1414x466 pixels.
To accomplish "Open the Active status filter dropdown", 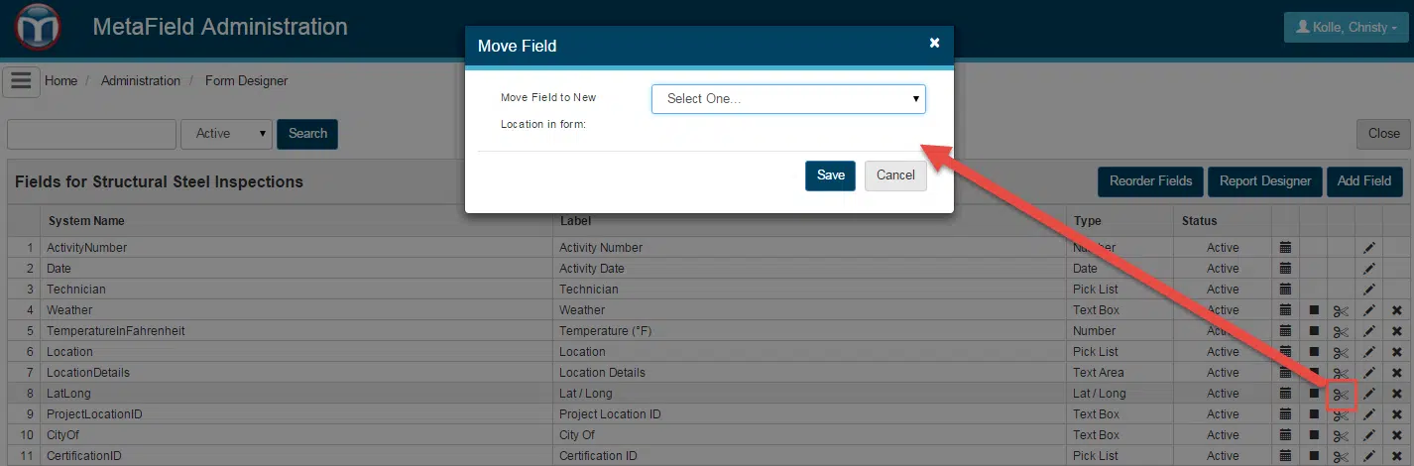I will (x=226, y=134).
